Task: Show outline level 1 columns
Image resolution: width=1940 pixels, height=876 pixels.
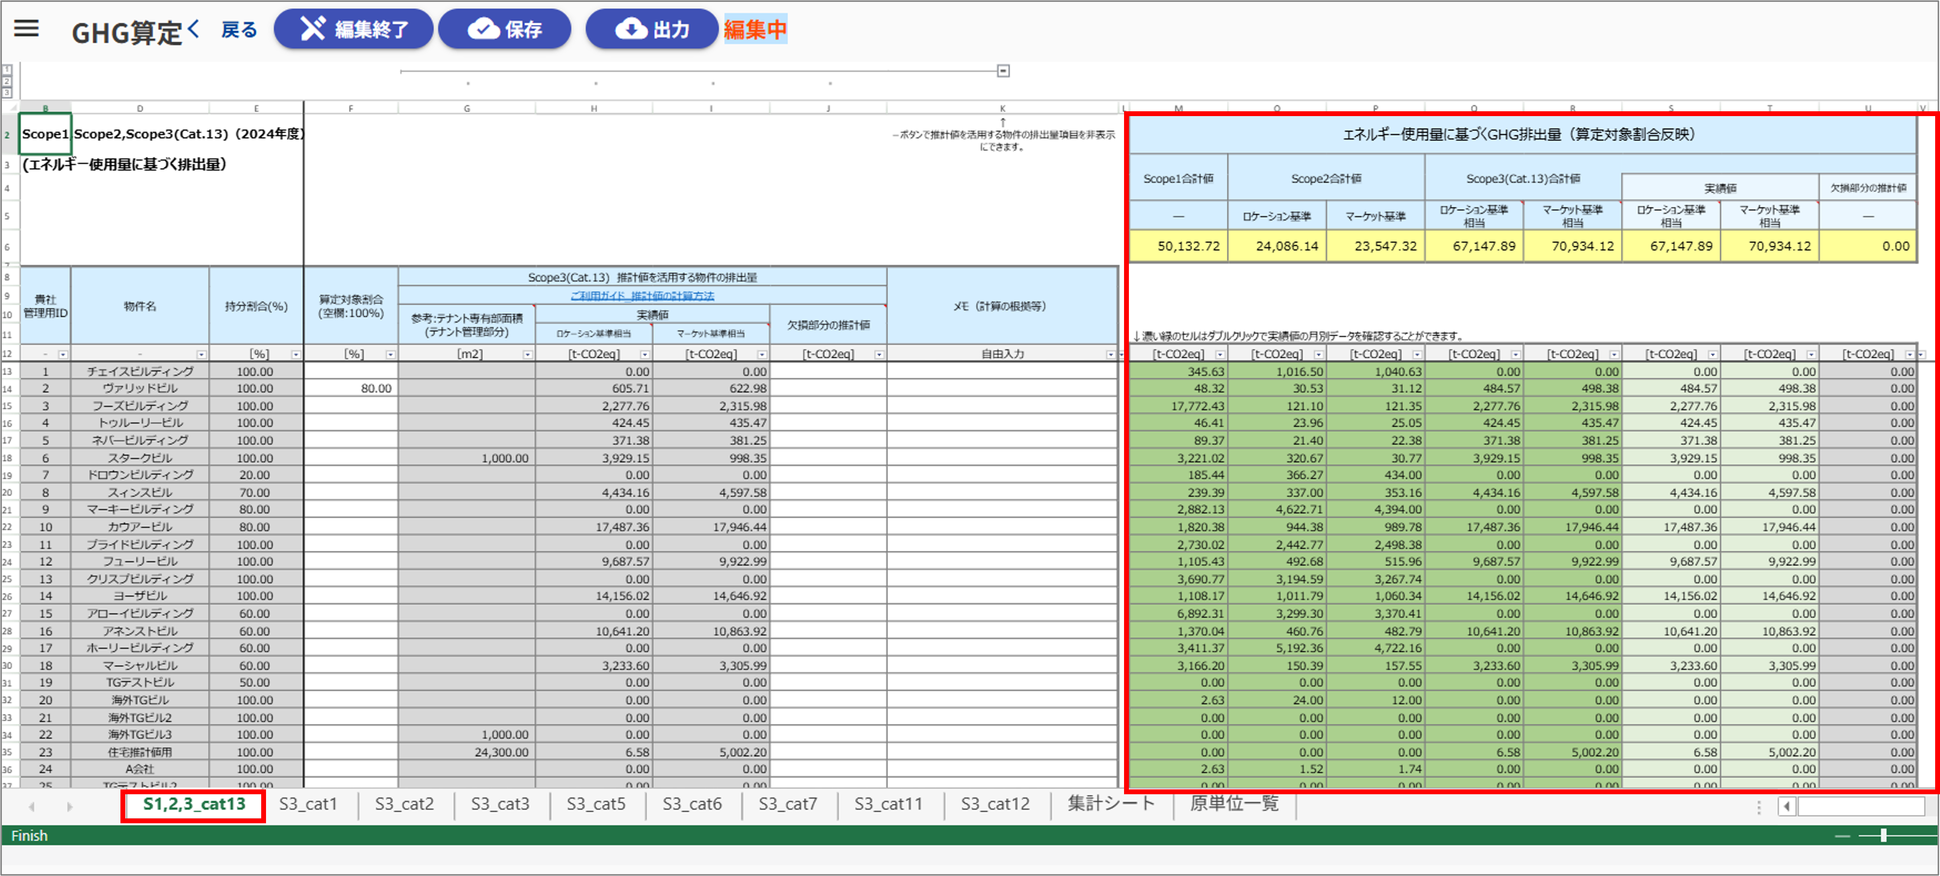Action: coord(7,69)
